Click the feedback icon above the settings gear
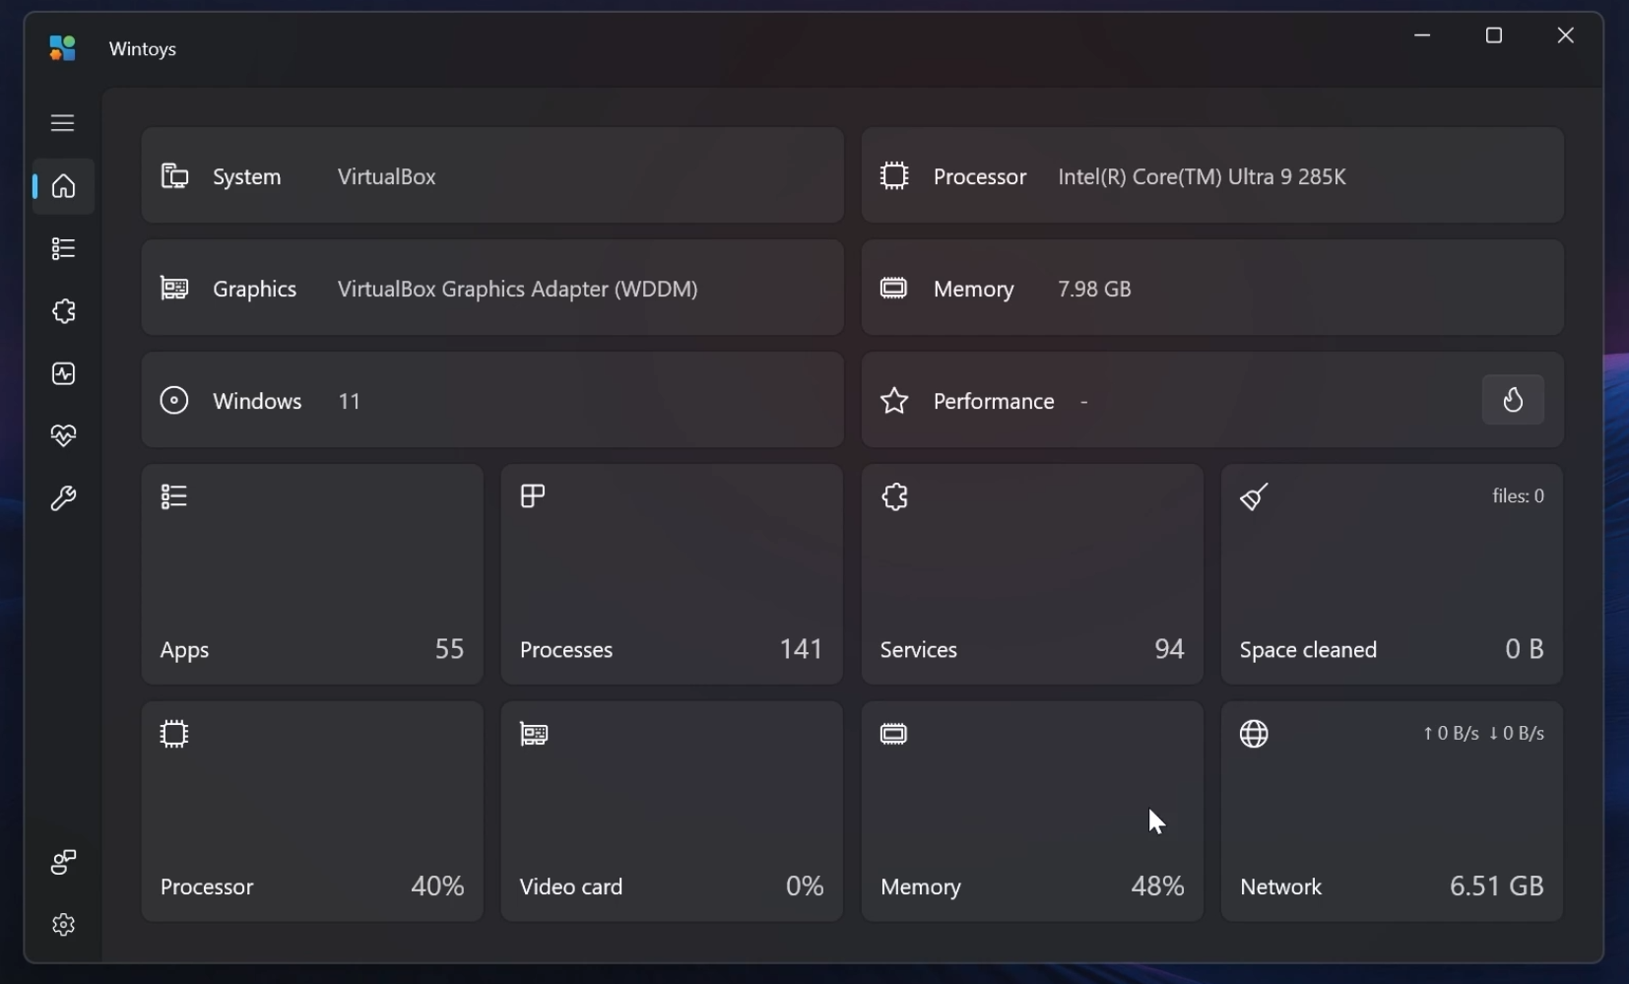This screenshot has height=984, width=1629. click(x=62, y=862)
